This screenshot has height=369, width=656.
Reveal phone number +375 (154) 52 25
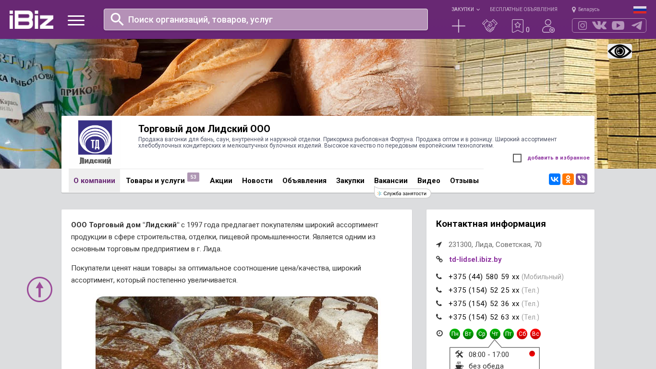click(x=484, y=290)
